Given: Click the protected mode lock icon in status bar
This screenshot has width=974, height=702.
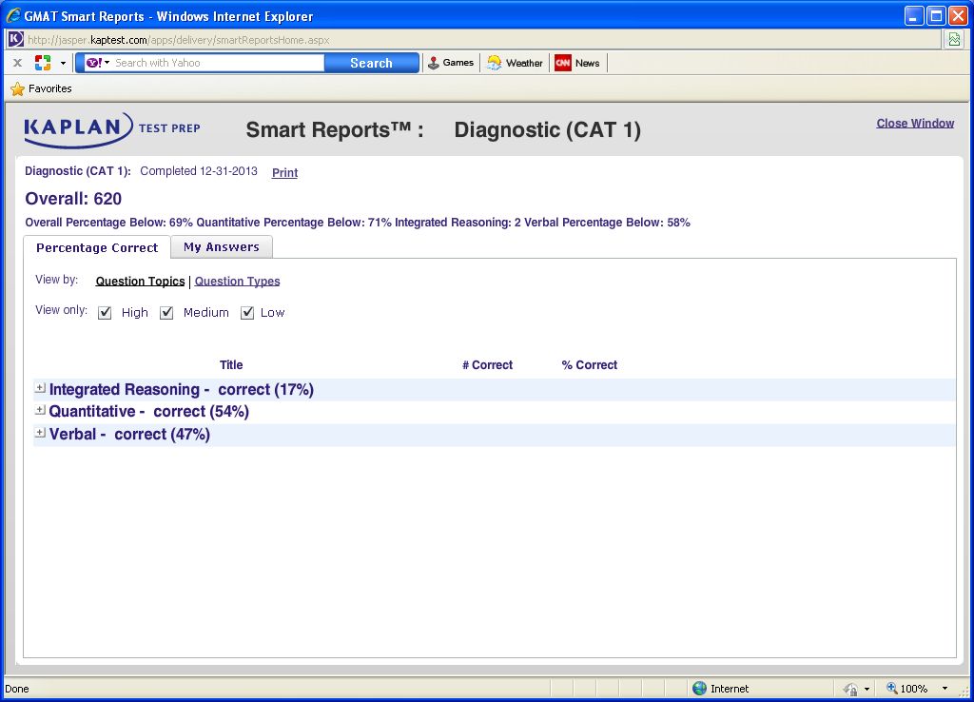Looking at the screenshot, I should 850,689.
